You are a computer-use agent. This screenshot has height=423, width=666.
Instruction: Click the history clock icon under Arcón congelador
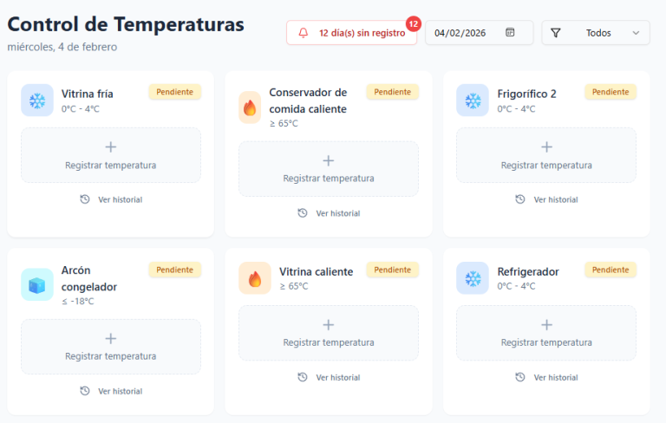tap(85, 391)
